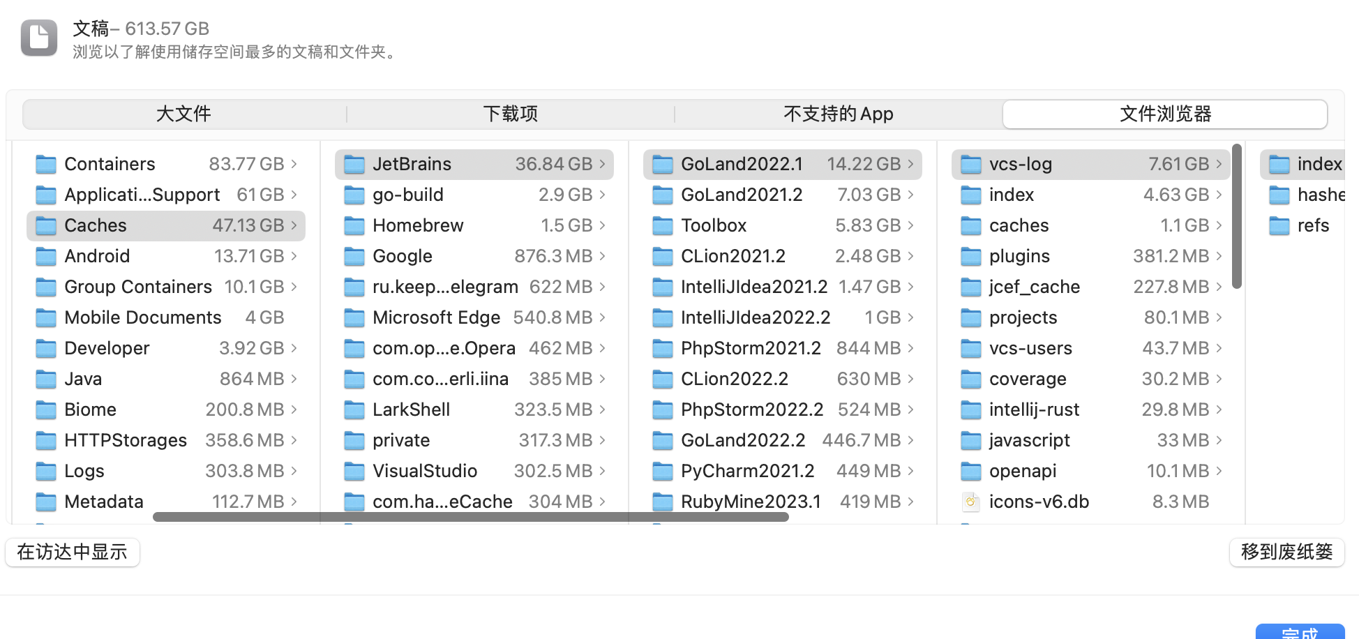Viewport: 1359px width, 639px height.
Task: Expand the CLion2021.2 folder chevron
Action: [910, 256]
